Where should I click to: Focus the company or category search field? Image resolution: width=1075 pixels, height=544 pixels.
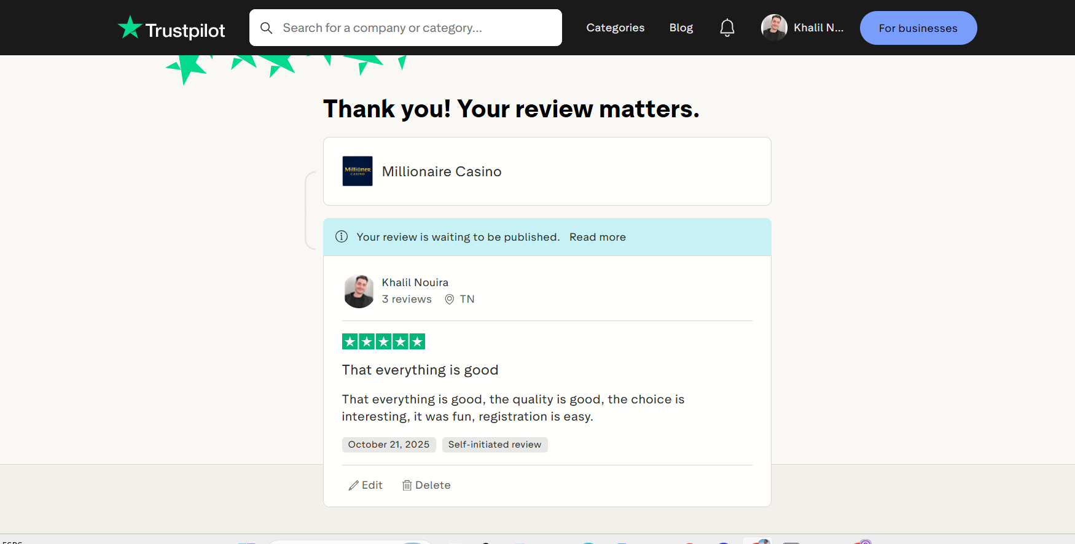405,28
